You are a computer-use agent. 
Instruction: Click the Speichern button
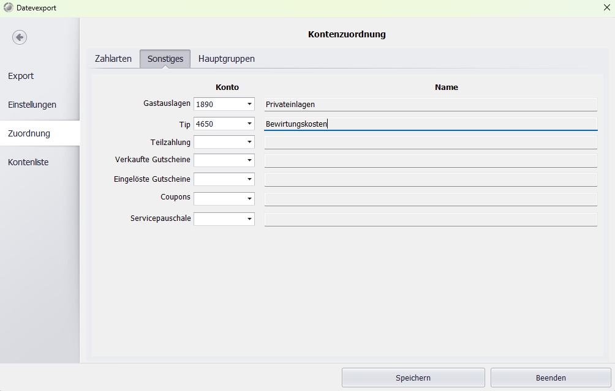point(413,378)
